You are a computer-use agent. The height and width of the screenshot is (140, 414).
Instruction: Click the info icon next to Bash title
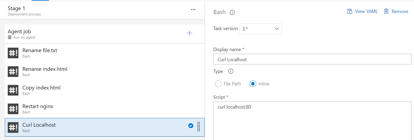(232, 12)
